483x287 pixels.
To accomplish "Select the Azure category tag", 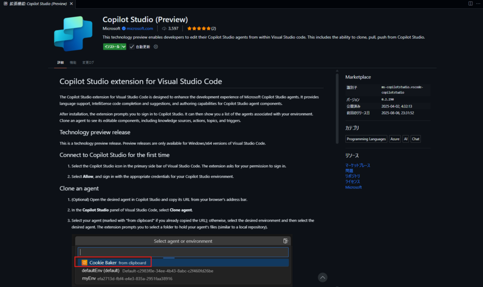I will 395,139.
